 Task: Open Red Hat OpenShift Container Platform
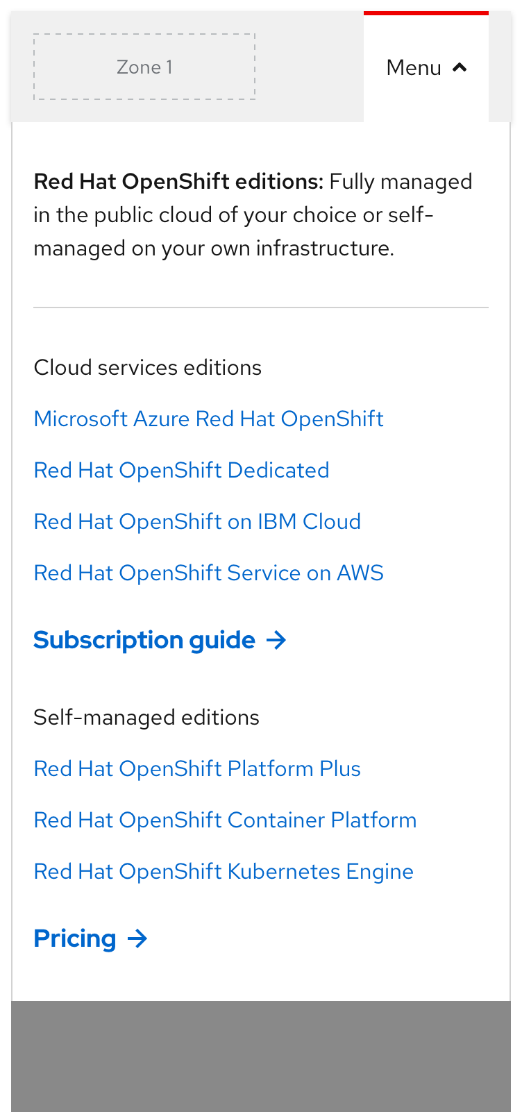click(x=225, y=820)
